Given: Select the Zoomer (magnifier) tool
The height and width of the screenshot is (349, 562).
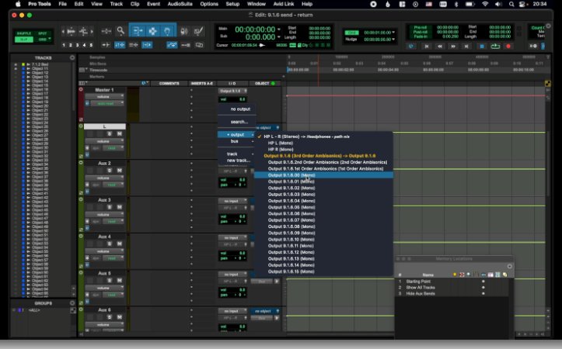Looking at the screenshot, I should (120, 31).
